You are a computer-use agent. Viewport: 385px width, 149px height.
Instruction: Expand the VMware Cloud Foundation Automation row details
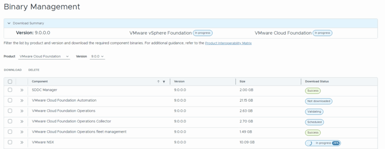tap(22, 101)
